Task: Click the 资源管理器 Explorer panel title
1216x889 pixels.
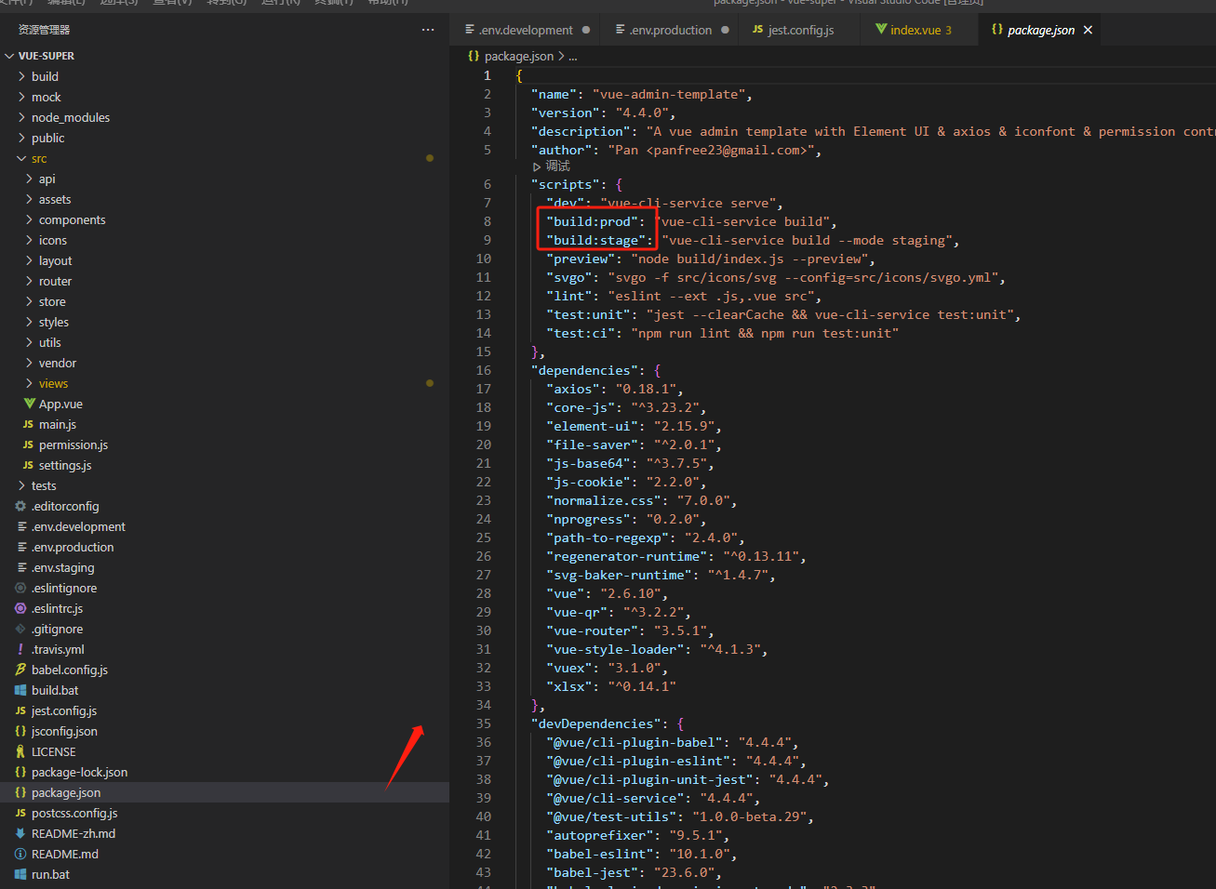Action: [x=45, y=30]
